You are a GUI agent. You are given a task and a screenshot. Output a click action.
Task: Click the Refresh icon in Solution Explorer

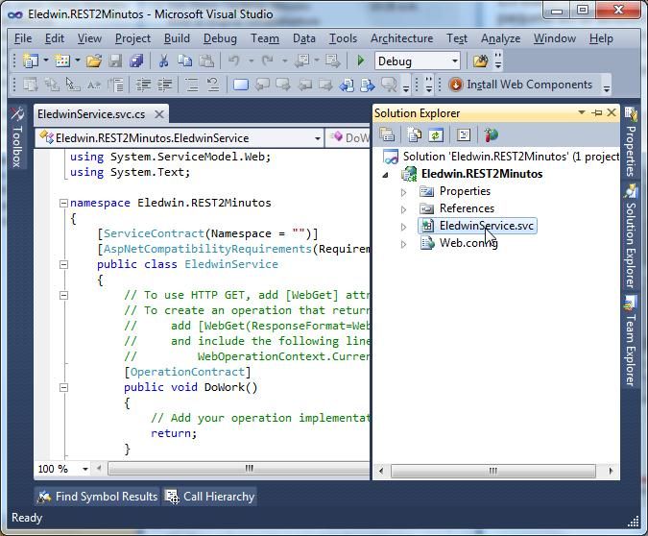point(436,134)
